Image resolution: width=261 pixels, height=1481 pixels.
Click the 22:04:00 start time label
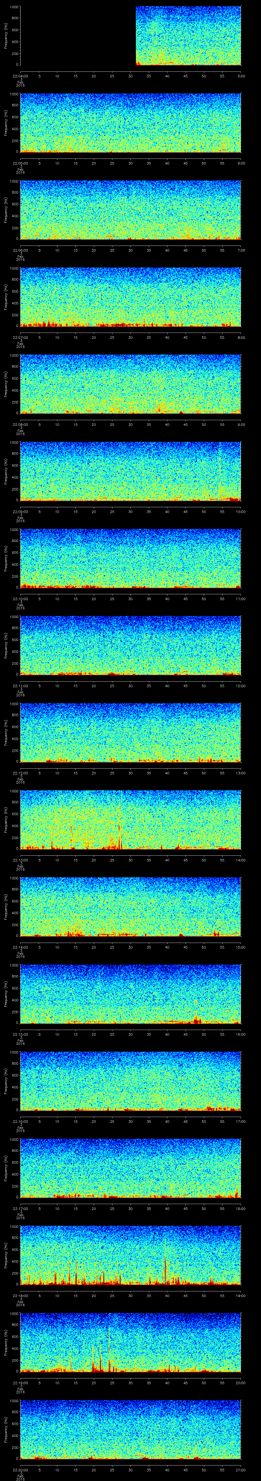20,76
